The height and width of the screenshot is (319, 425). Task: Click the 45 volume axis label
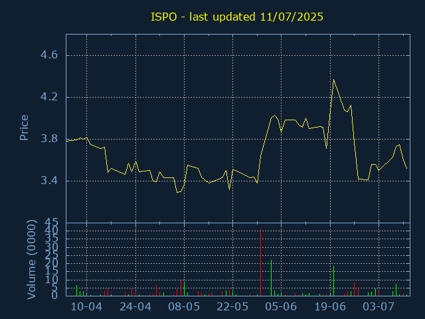pyautogui.click(x=51, y=223)
